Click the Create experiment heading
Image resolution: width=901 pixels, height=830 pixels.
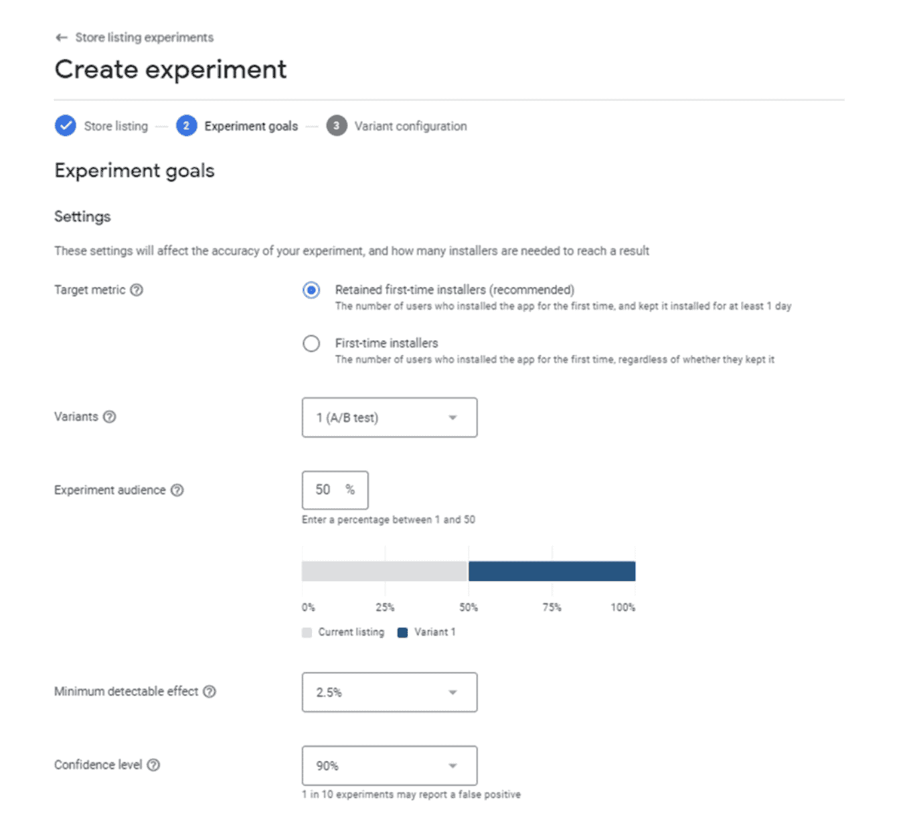click(x=171, y=69)
